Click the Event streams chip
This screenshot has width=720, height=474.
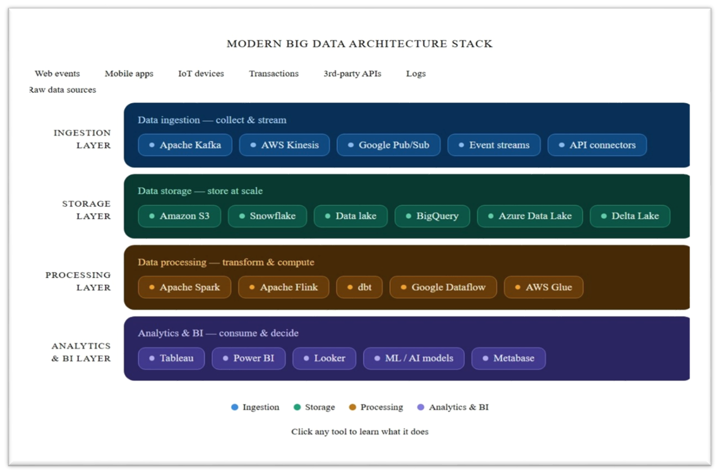[494, 145]
